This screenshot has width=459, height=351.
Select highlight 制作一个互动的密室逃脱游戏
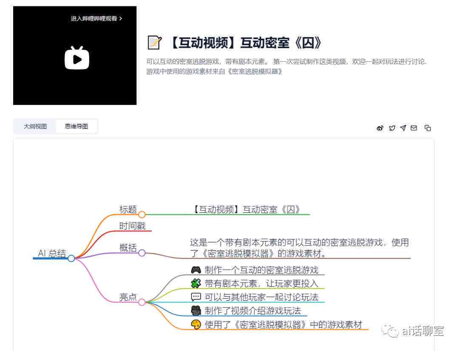tap(261, 270)
